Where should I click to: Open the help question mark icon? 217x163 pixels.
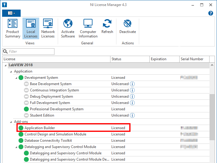pyautogui.click(x=211, y=13)
